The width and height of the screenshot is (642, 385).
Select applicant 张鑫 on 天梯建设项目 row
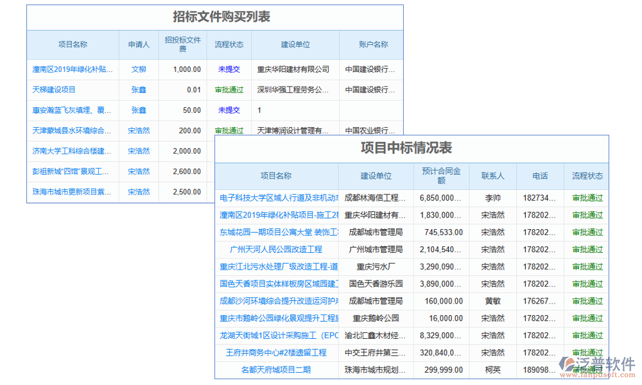[x=138, y=90]
